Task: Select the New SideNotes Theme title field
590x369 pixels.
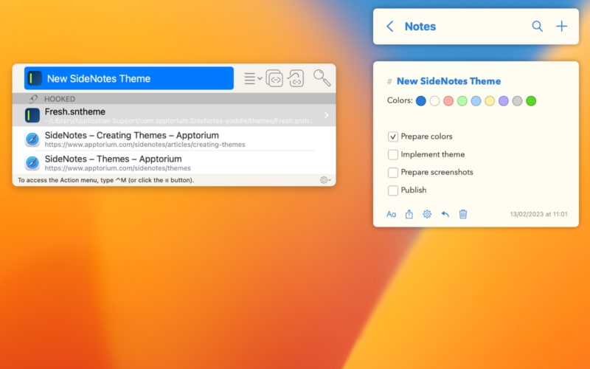Action: click(x=128, y=78)
